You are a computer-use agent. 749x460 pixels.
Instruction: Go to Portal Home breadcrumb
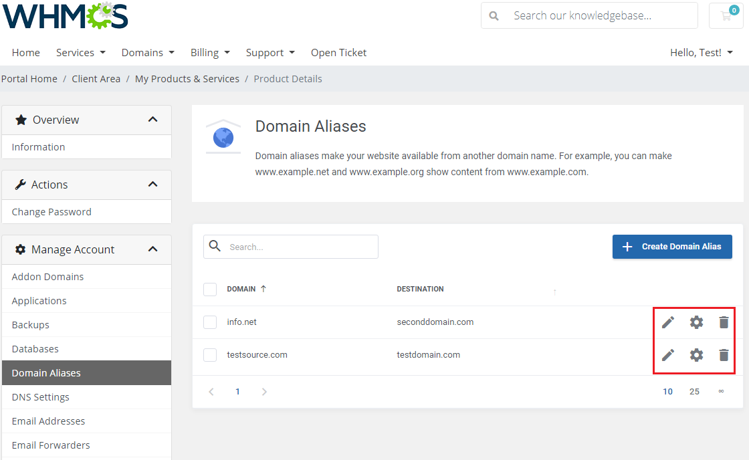coord(29,79)
